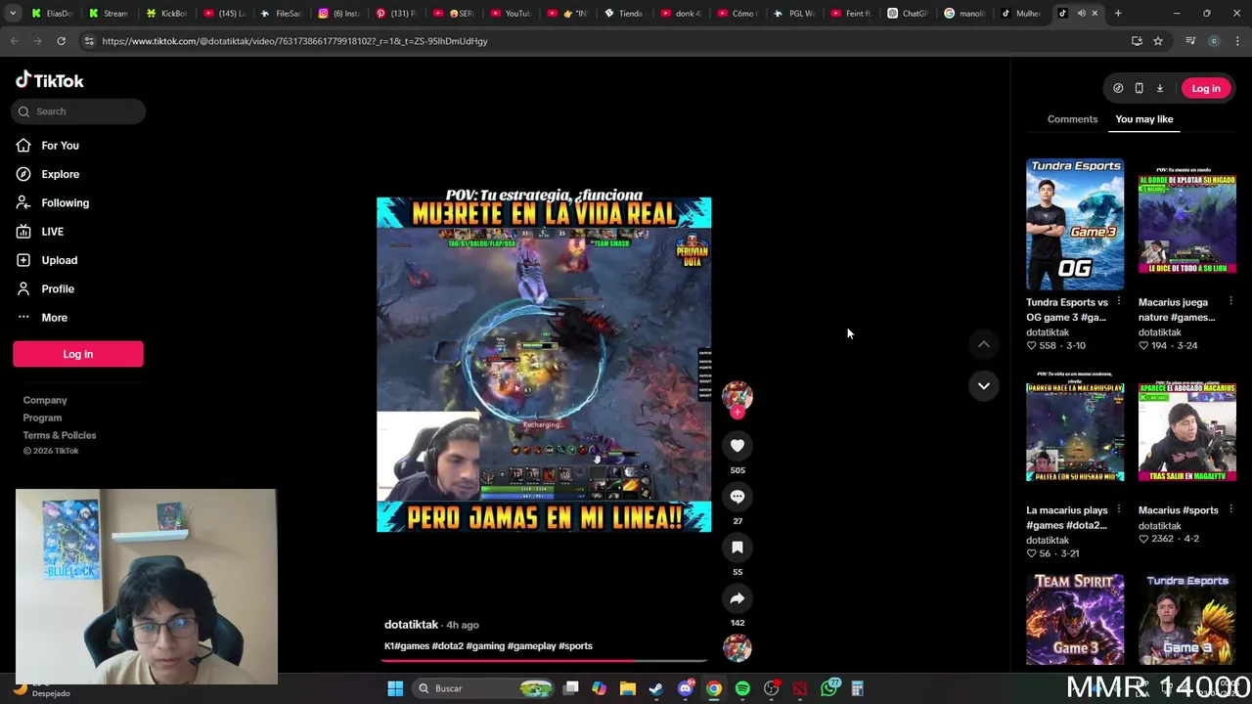The image size is (1252, 704).
Task: Seek on the video progress bar
Action: click(544, 662)
